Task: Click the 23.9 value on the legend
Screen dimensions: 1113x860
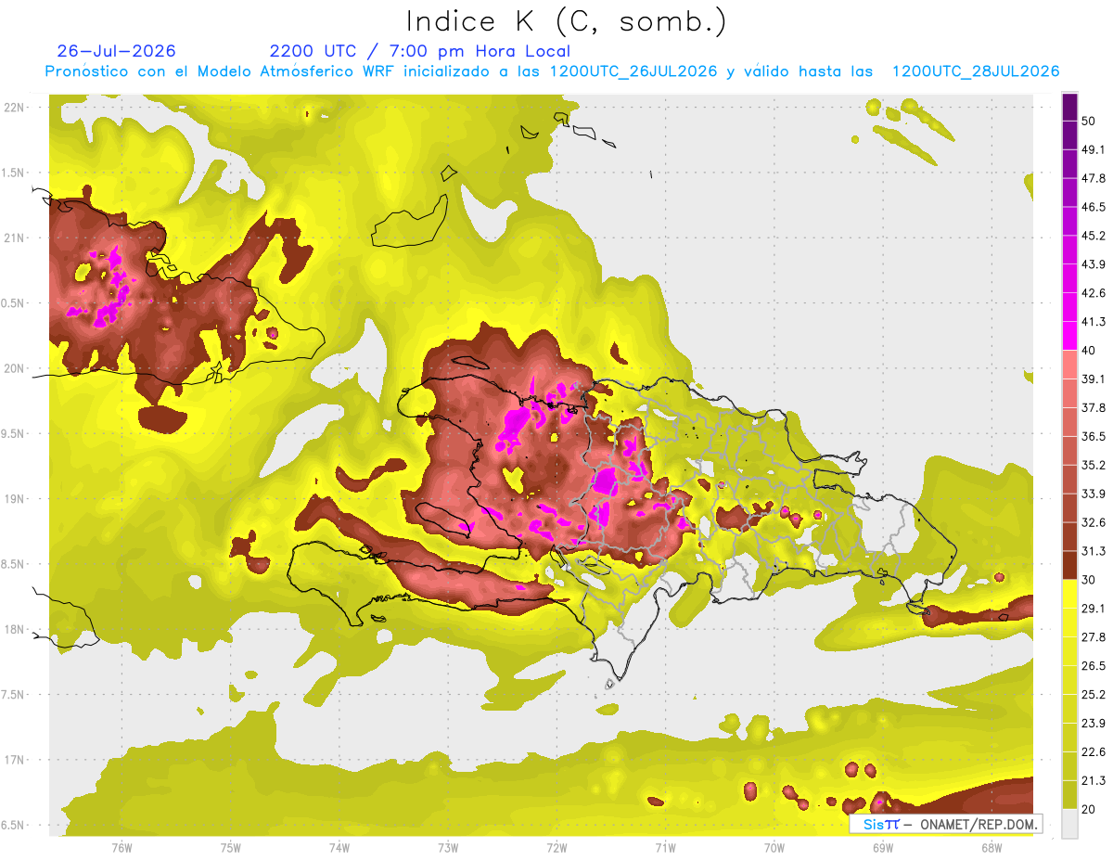Action: point(1093,723)
